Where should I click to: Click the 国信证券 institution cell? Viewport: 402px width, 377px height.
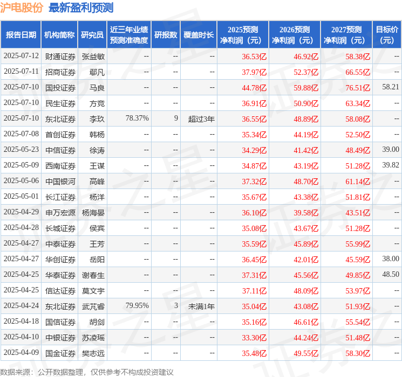(60, 322)
